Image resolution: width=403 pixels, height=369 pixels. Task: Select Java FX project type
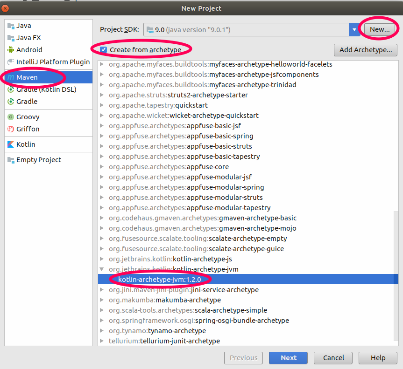point(49,38)
